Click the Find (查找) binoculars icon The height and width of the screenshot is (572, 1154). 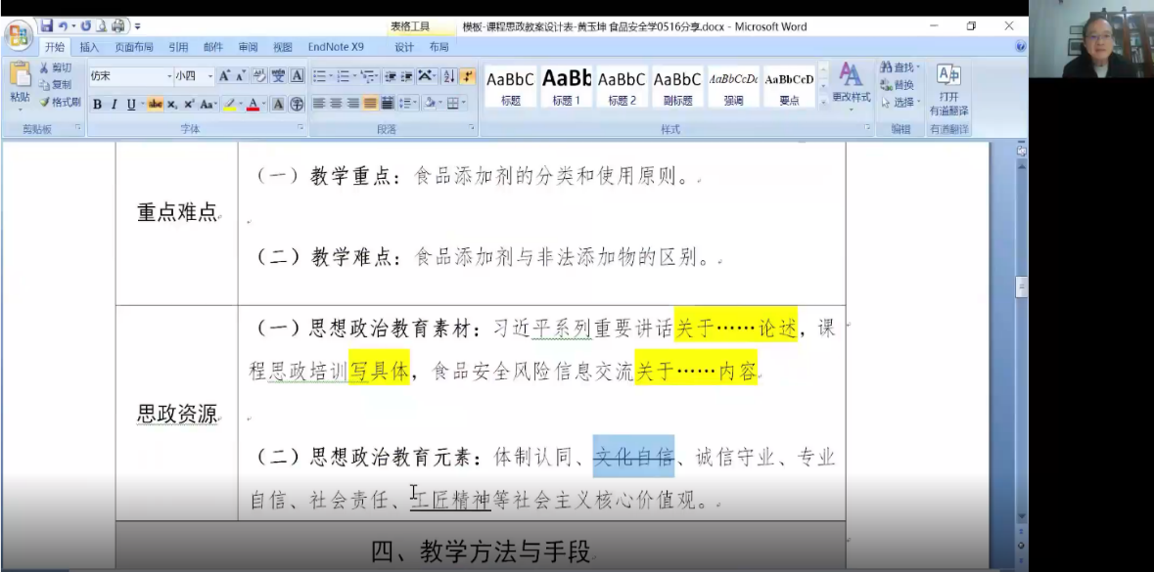coord(900,67)
